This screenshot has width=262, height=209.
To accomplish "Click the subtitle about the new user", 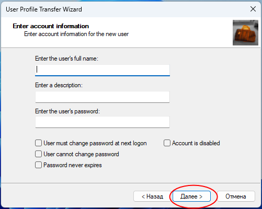I will (x=76, y=34).
